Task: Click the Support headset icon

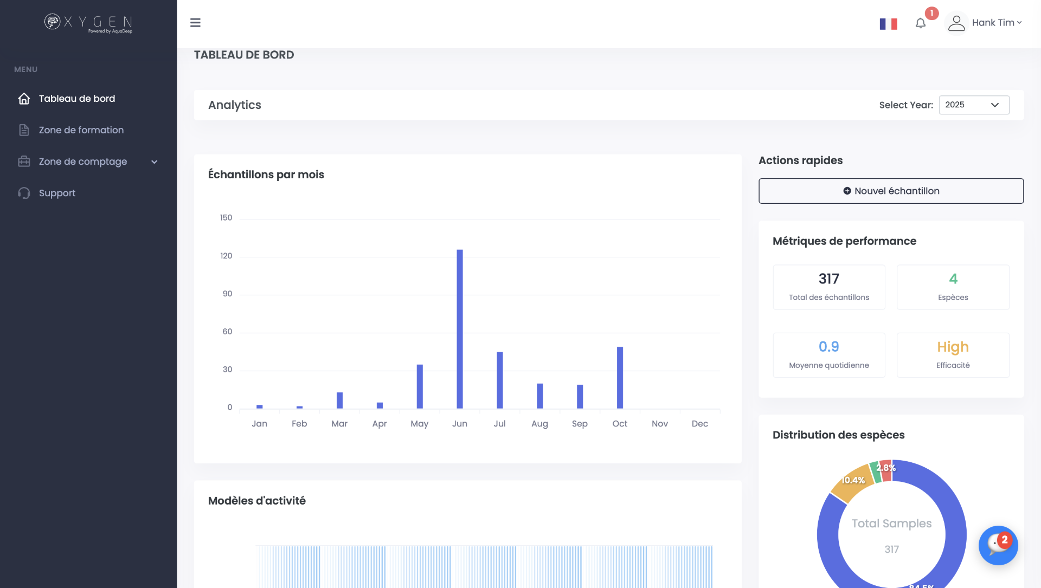Action: (x=24, y=193)
